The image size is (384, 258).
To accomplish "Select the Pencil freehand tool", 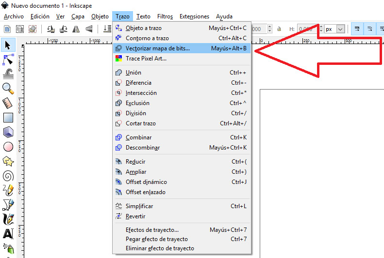I will (x=8, y=190).
